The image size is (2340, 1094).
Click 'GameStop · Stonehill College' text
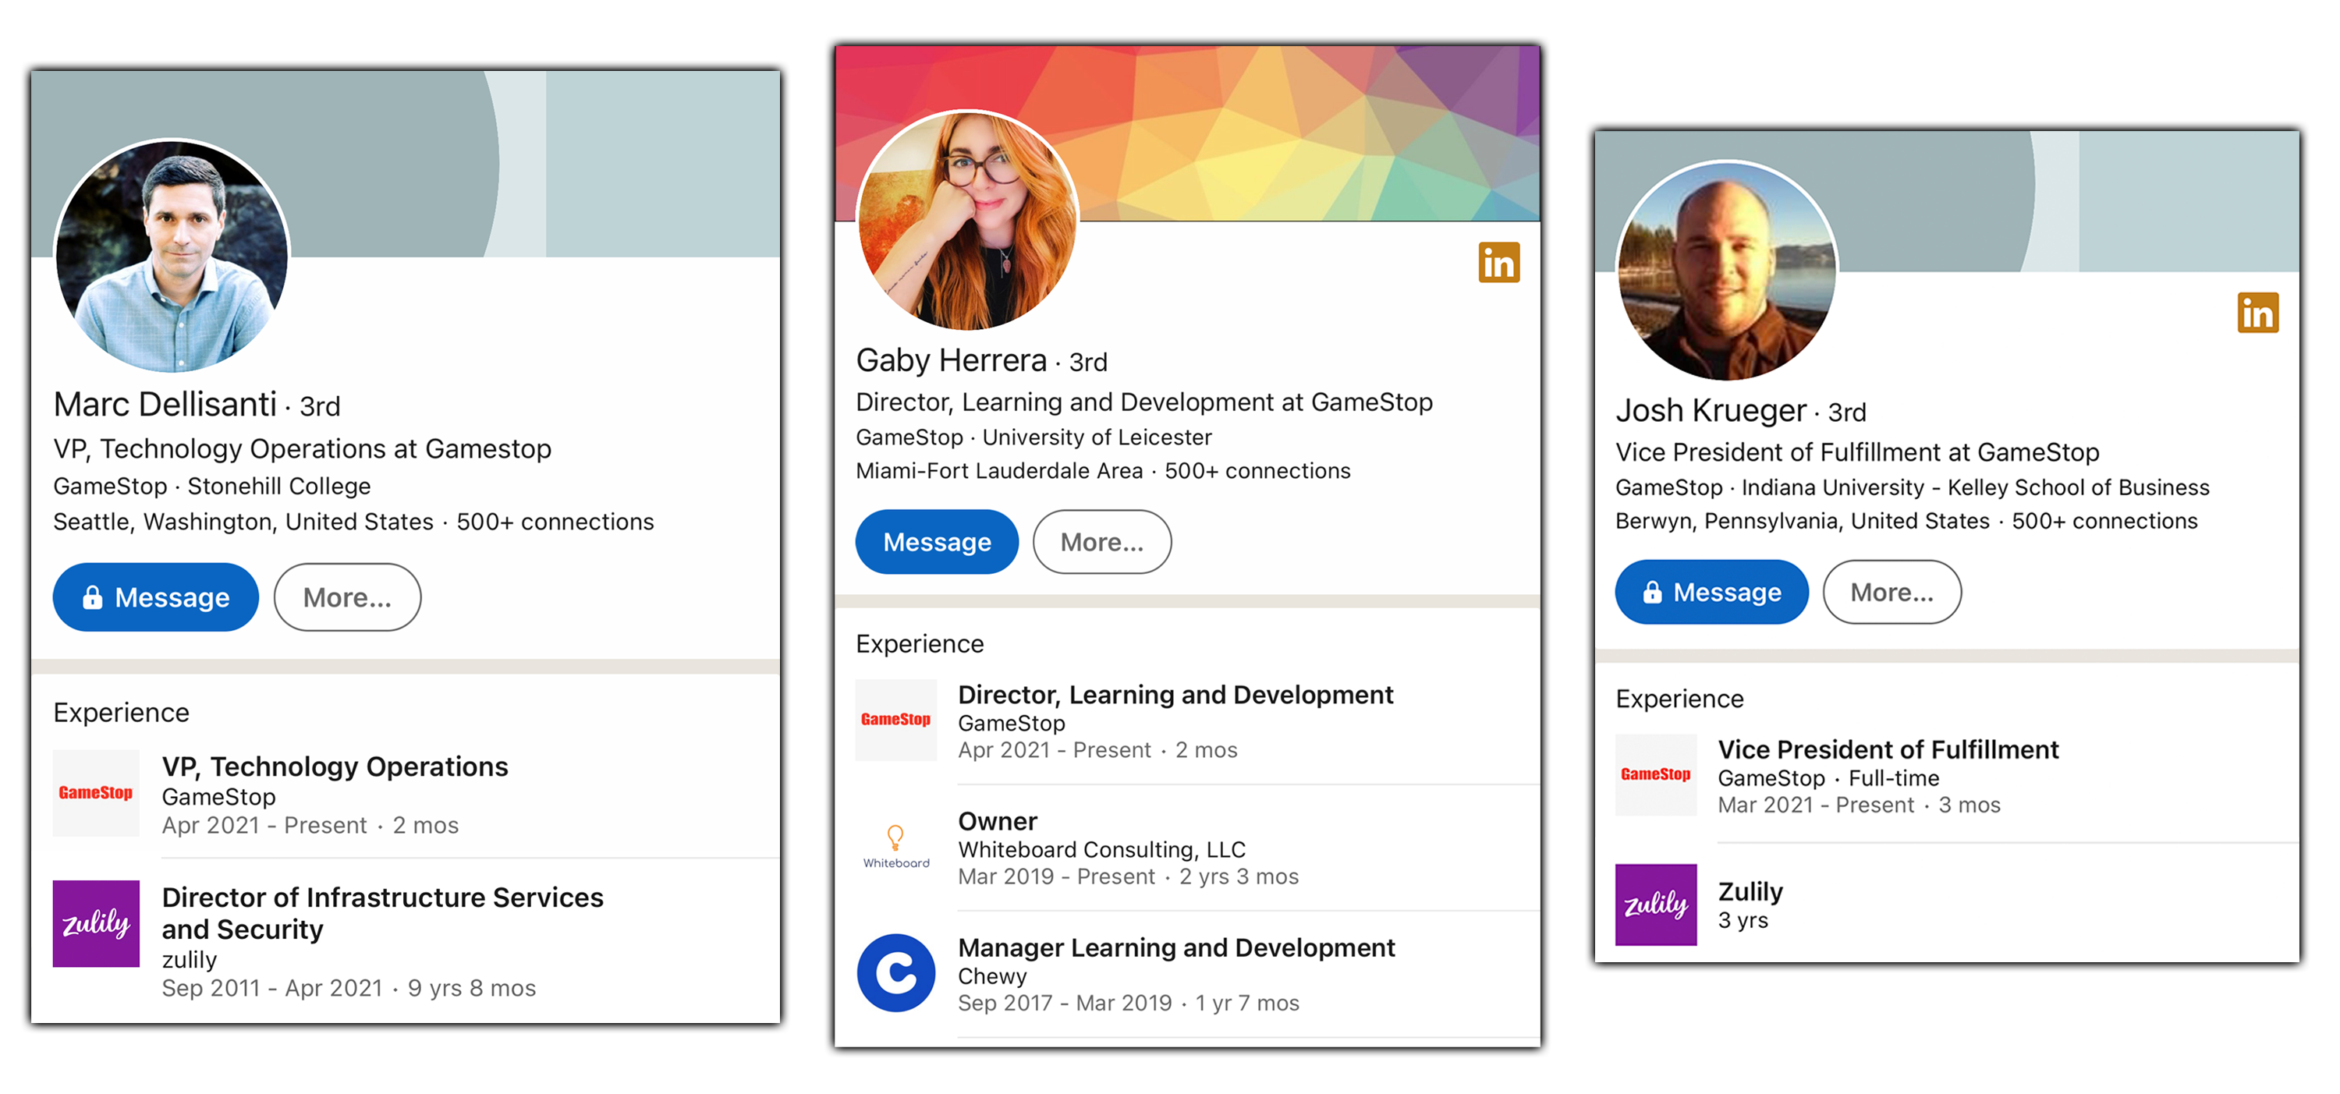click(211, 486)
